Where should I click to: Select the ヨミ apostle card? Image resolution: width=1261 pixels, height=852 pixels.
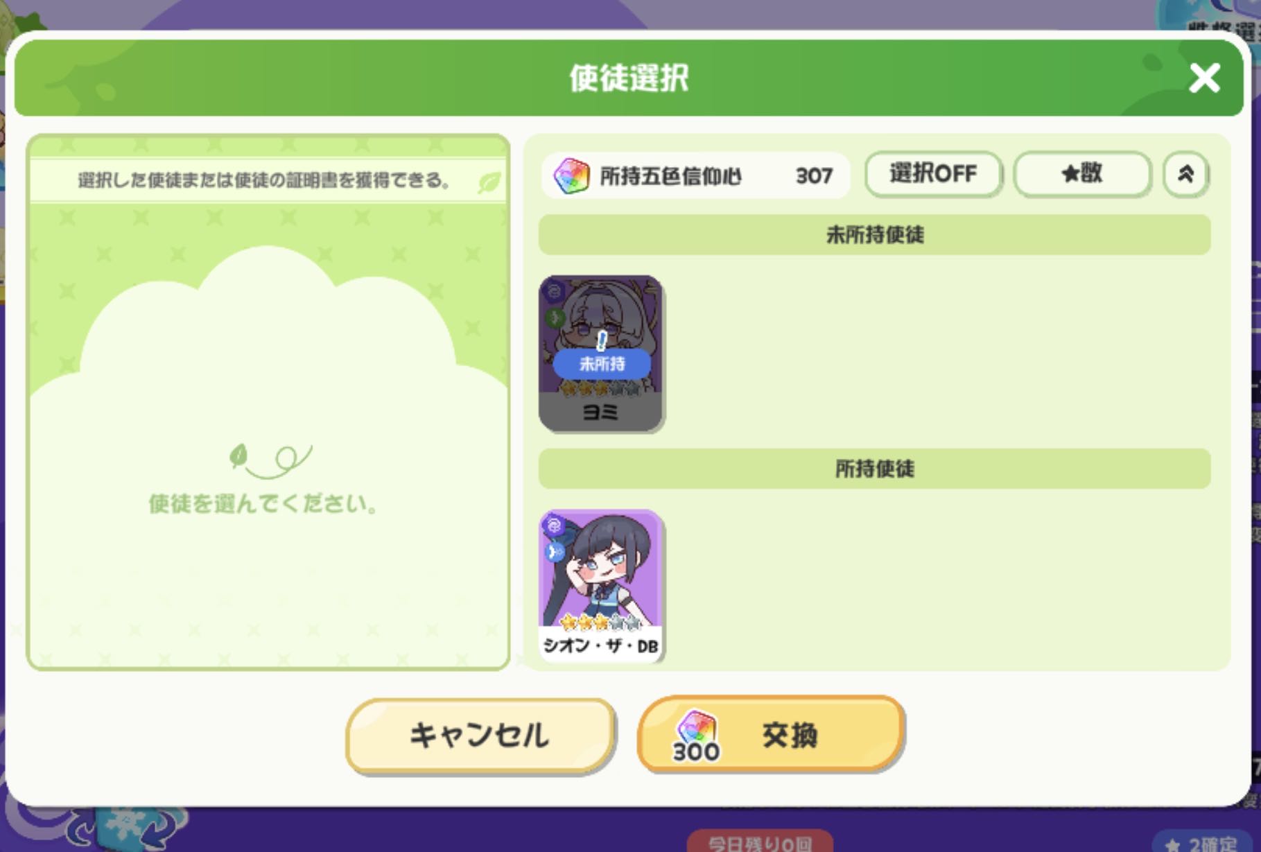coord(600,353)
